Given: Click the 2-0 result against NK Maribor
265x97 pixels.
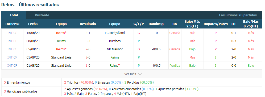Looking at the screenshot, I should (88, 49).
